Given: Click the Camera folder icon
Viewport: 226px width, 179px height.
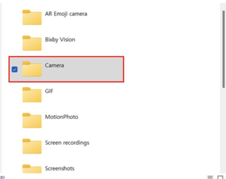Looking at the screenshot, I should click(32, 69).
